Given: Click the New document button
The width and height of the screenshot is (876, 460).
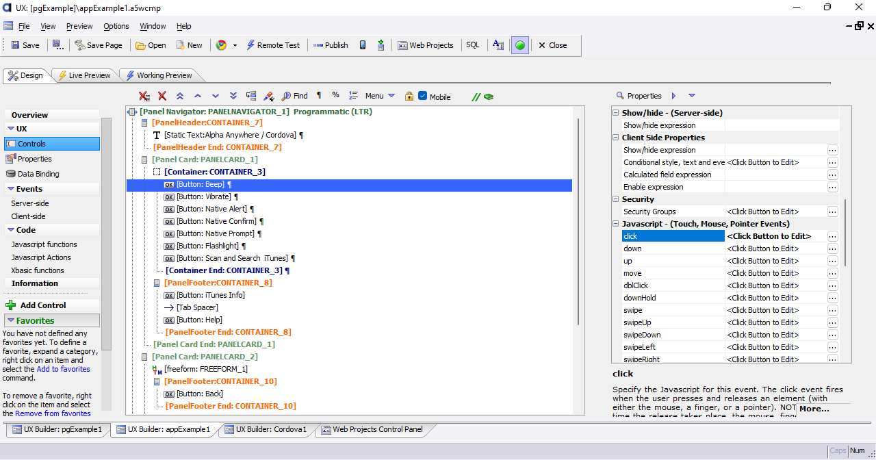Looking at the screenshot, I should coord(189,45).
